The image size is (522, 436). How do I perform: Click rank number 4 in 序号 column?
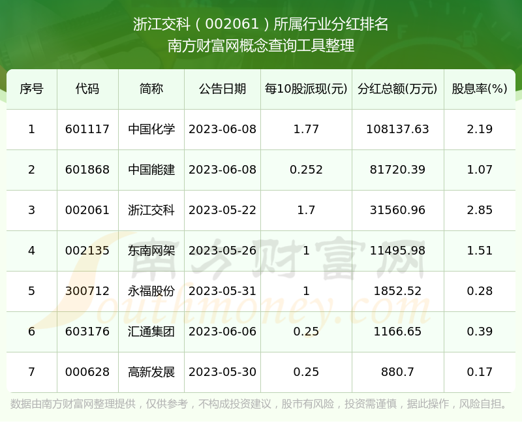(31, 251)
